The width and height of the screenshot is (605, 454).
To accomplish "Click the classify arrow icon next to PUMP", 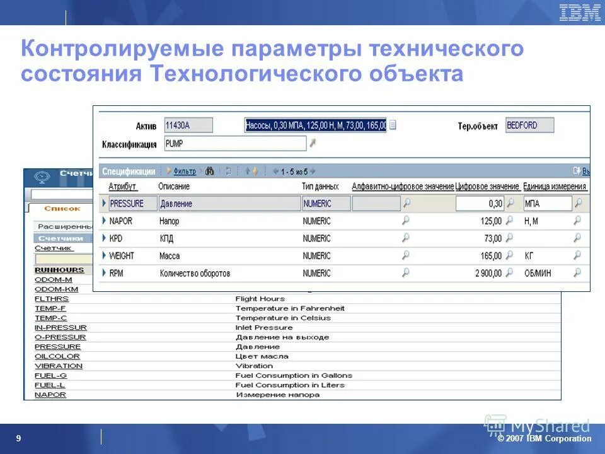I will (313, 143).
